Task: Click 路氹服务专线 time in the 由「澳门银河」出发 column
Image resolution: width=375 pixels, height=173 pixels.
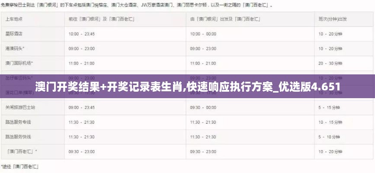Action: [x=203, y=122]
